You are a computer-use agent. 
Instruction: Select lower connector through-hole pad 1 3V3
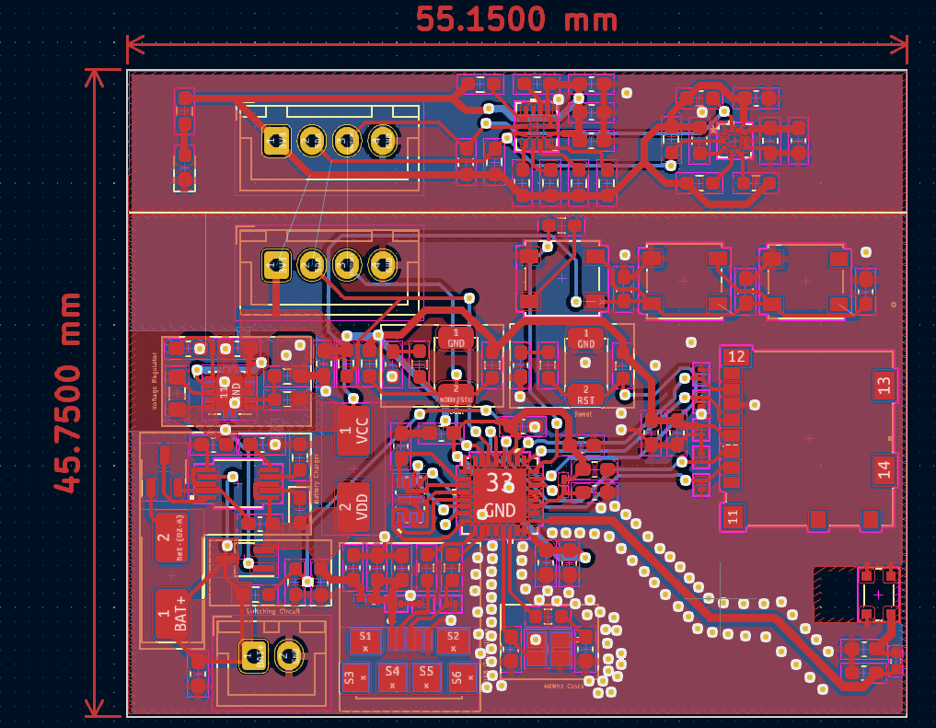[x=276, y=264]
